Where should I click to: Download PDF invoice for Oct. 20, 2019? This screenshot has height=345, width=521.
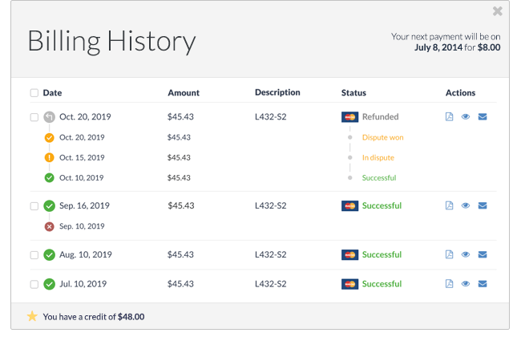[x=450, y=117]
